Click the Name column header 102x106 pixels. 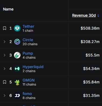[8, 9]
